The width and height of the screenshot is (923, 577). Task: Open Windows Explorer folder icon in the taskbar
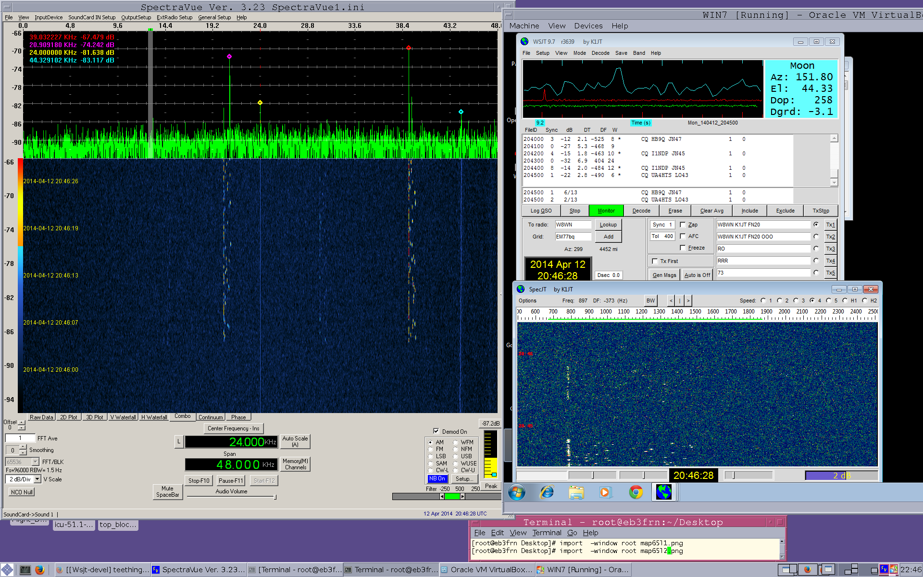(x=576, y=492)
